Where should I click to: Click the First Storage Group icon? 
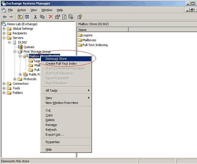(20, 52)
